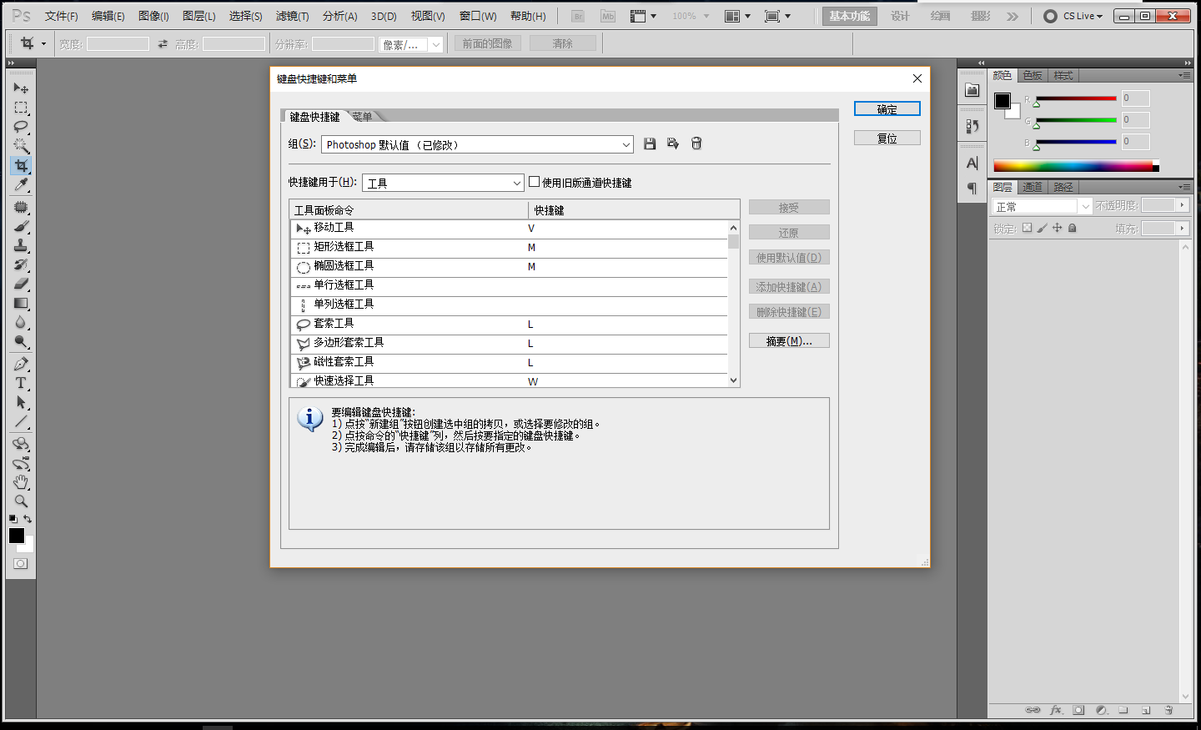The height and width of the screenshot is (730, 1201).
Task: Toggle Quick Mask mode icon
Action: click(x=21, y=564)
